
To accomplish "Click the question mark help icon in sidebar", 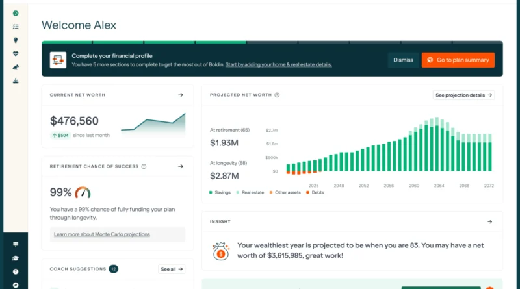I will tap(16, 271).
